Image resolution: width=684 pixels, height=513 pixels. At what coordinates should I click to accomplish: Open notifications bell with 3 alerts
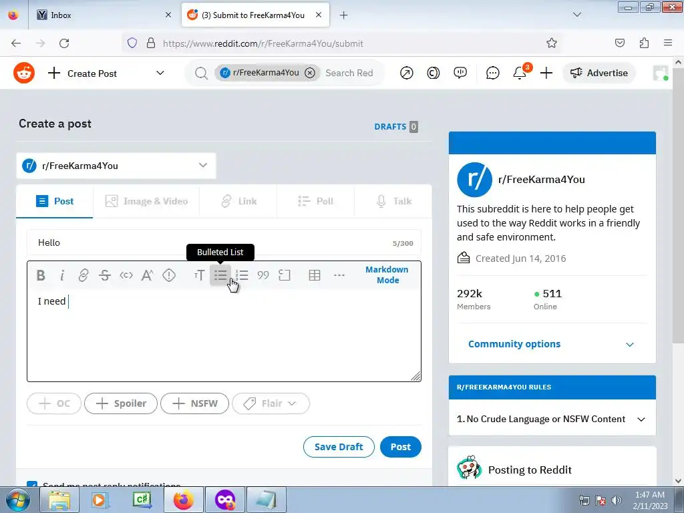click(x=520, y=73)
